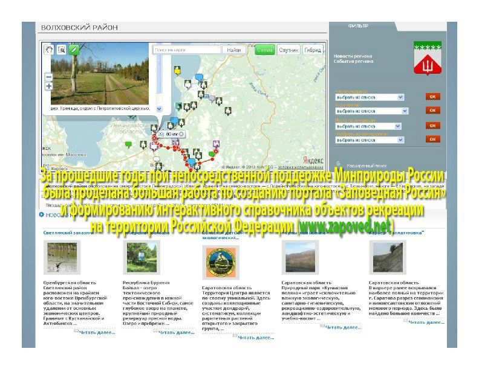Select the green ruler distance tool
This screenshot has width=479, height=369.
(x=73, y=50)
